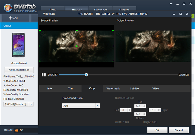Switch to the Subtitle tab

click(x=134, y=88)
